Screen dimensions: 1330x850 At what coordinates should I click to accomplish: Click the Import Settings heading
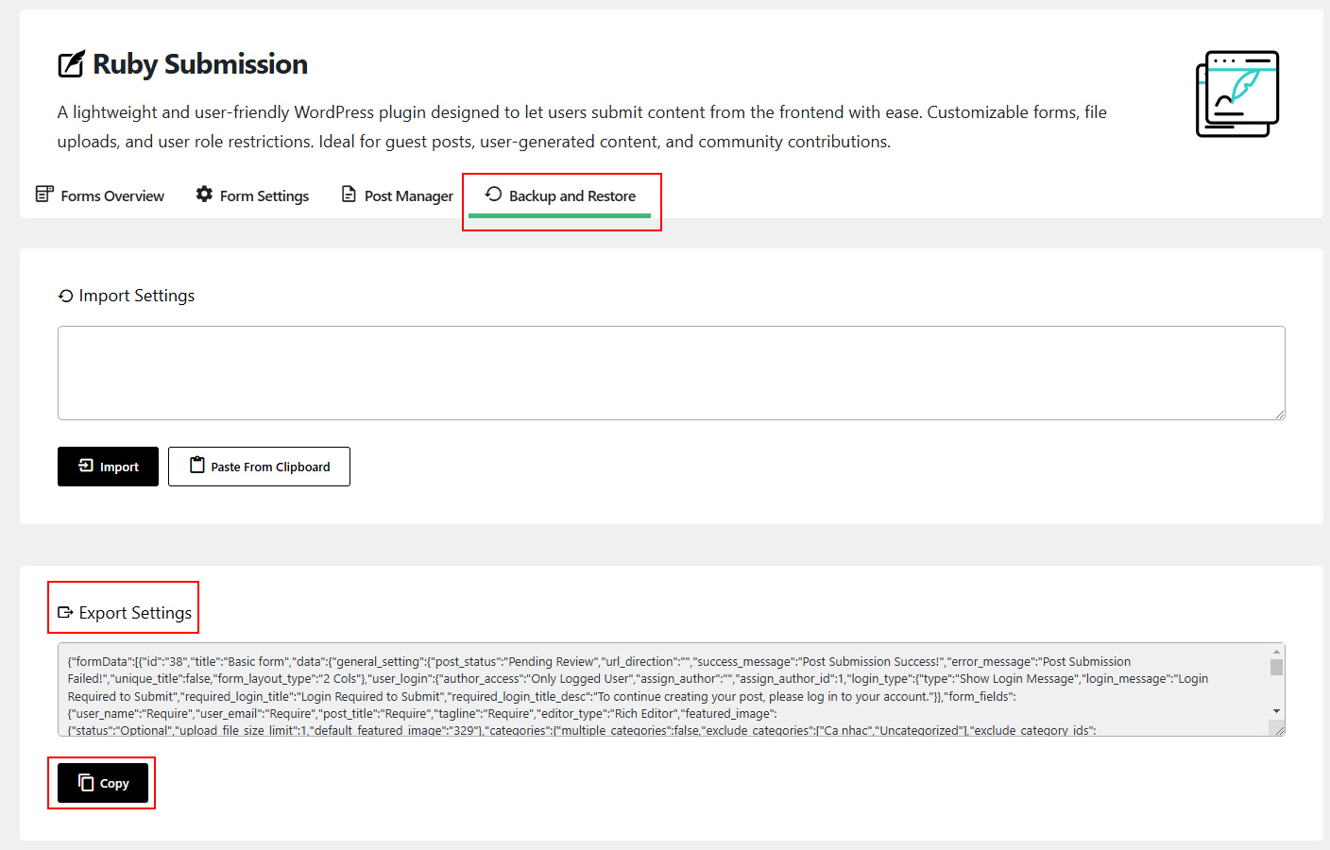137,296
